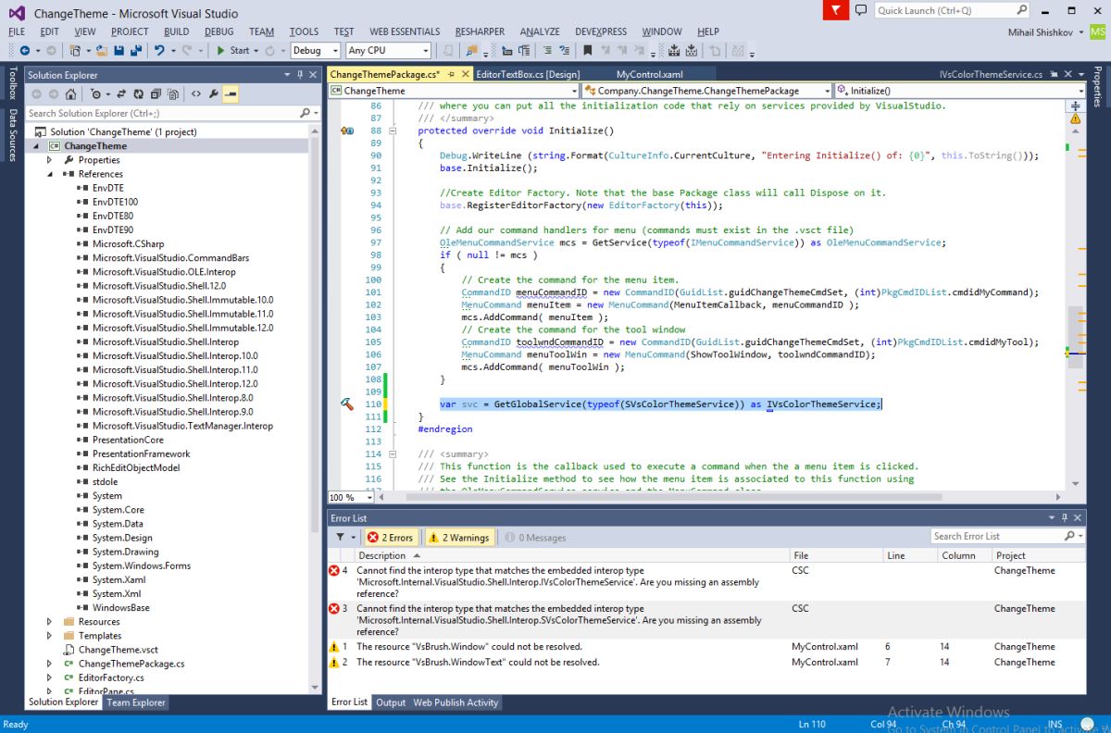Open the Any CPU platform dropdown

[x=388, y=51]
